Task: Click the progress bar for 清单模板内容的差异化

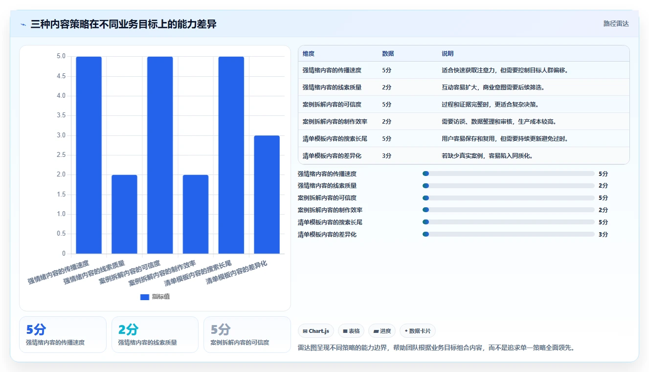Action: click(x=509, y=235)
